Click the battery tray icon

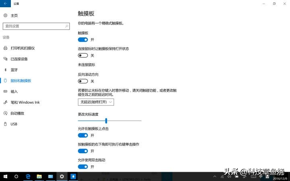tap(236, 177)
